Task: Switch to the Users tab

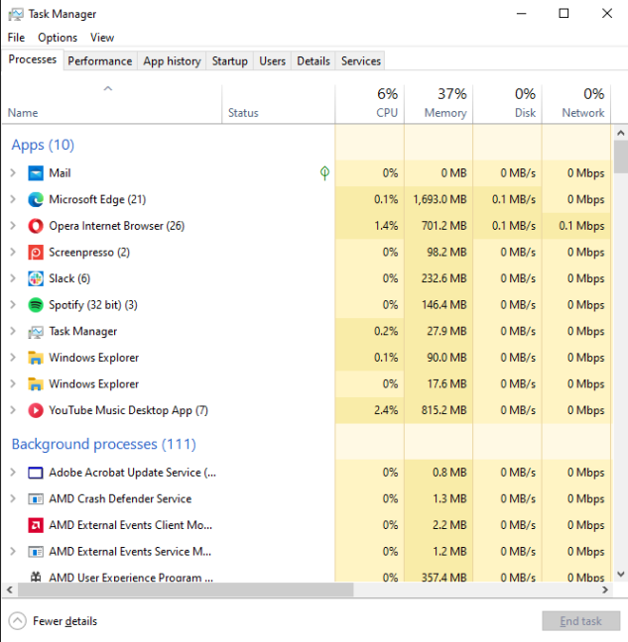Action: click(x=272, y=61)
